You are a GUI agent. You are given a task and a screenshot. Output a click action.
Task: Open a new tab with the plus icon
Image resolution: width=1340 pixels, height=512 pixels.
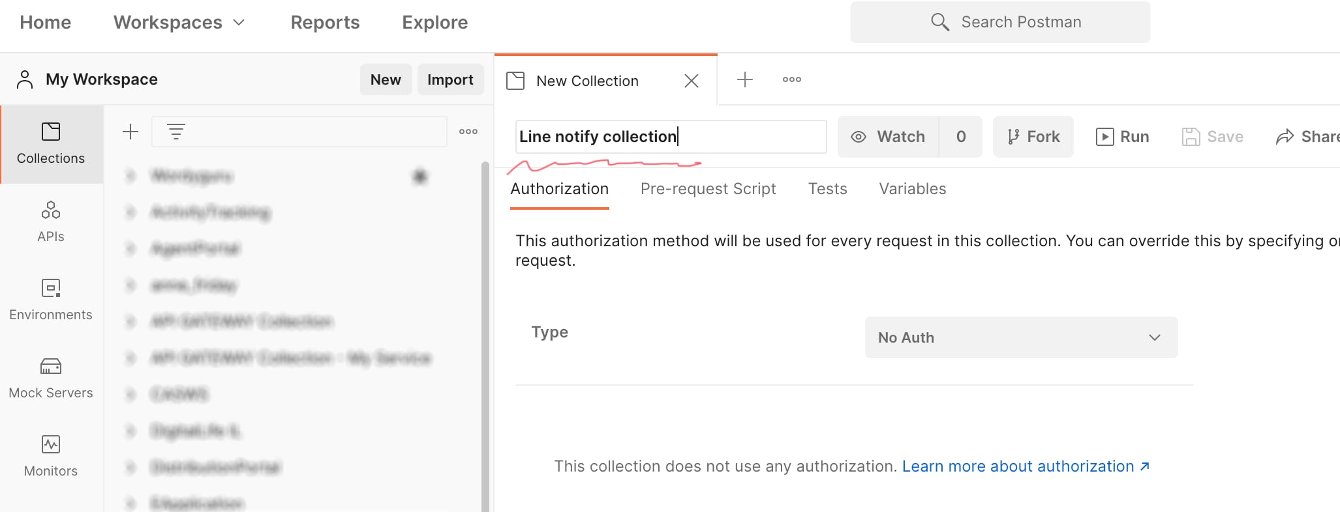[745, 79]
